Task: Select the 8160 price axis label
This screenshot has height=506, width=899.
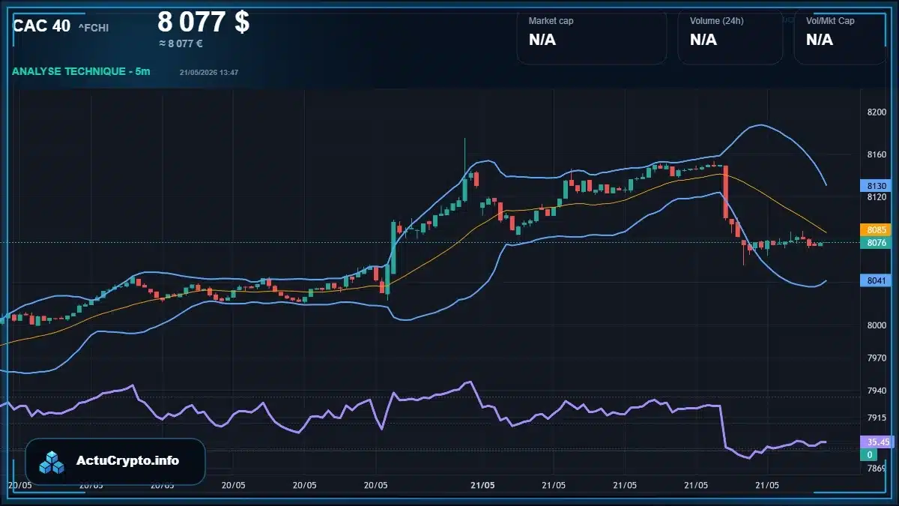Action: point(877,154)
